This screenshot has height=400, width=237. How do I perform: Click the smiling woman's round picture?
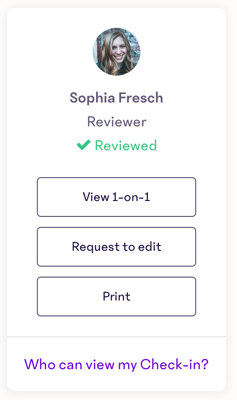pos(117,52)
